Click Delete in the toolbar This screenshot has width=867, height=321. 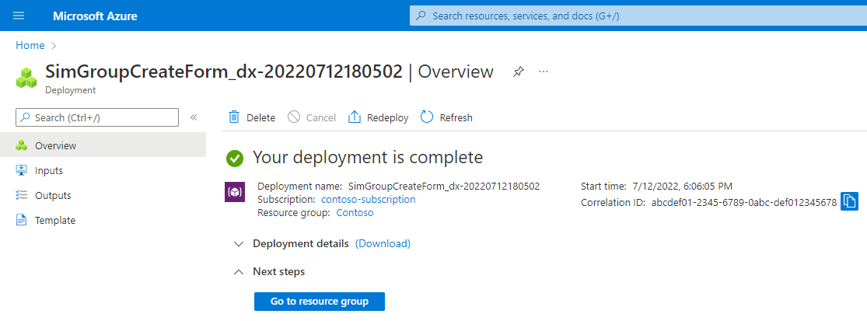[x=252, y=117]
